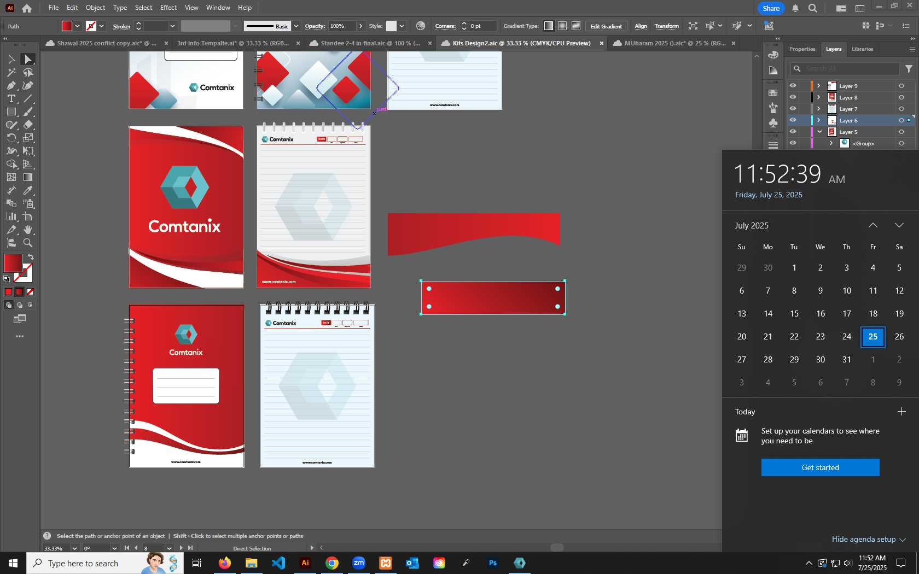Screen dimensions: 919x574
Task: Hide Layer 5 with eye icon
Action: point(793,132)
